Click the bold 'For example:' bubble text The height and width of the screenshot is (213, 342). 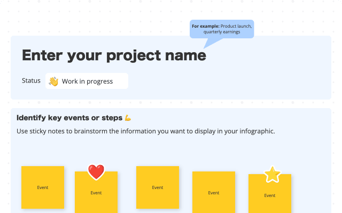pyautogui.click(x=206, y=26)
